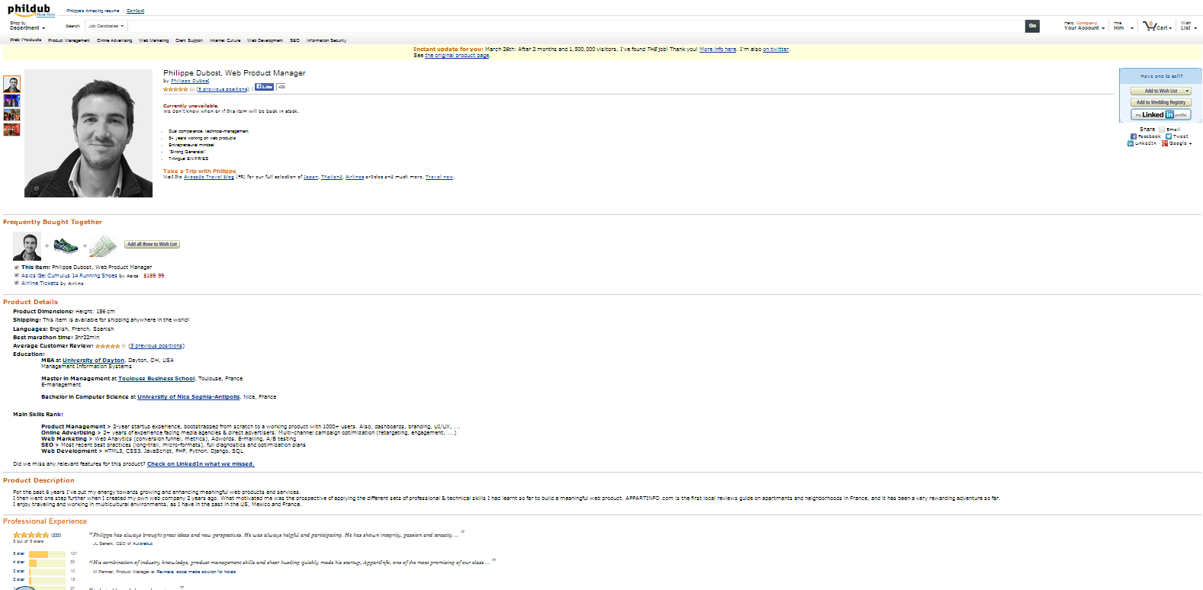
Task: Open rating dropdown arrow beside the name's stars
Action: (x=192, y=89)
